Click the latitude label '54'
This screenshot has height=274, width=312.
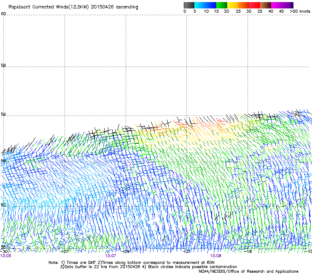[x=3, y=160]
